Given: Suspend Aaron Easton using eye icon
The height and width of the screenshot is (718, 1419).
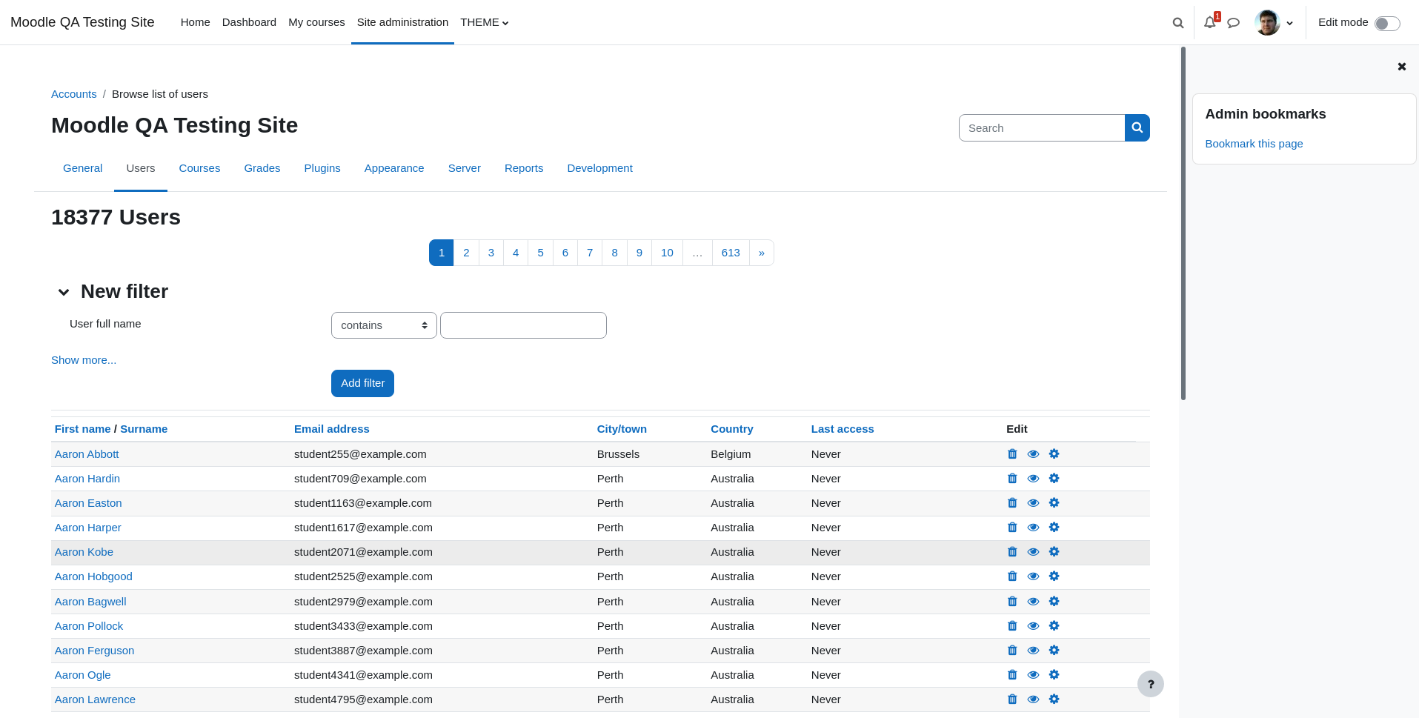Looking at the screenshot, I should (1033, 503).
